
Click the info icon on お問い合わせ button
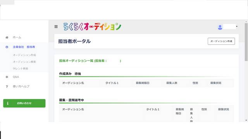8,103
